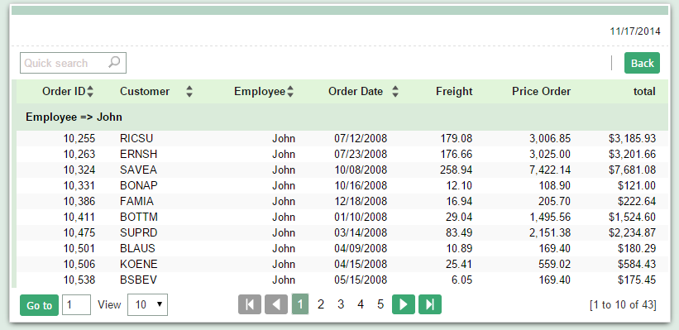679x330 pixels.
Task: Click customer SUPRD
Action: pyautogui.click(x=139, y=232)
